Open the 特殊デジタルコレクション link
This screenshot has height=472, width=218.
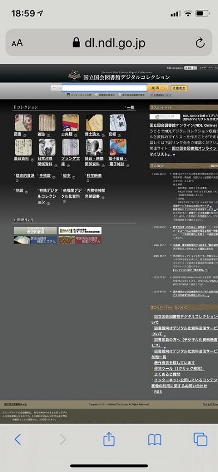coord(47,196)
